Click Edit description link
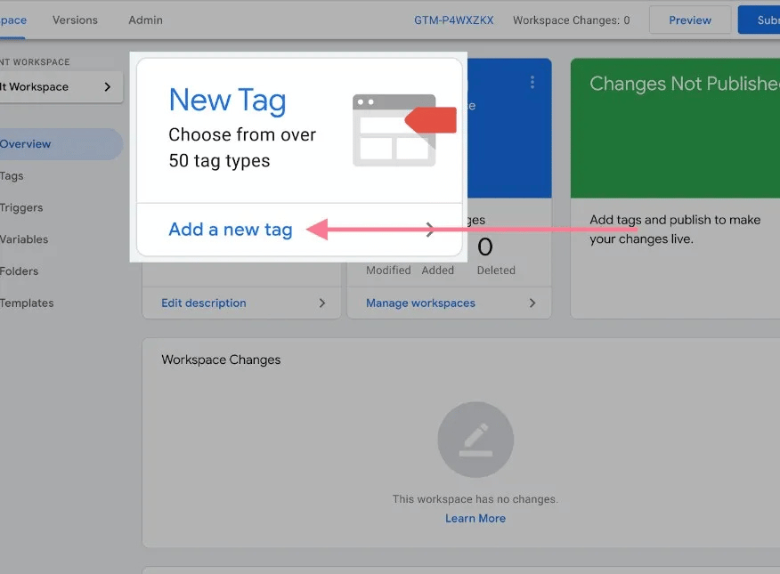 click(203, 303)
